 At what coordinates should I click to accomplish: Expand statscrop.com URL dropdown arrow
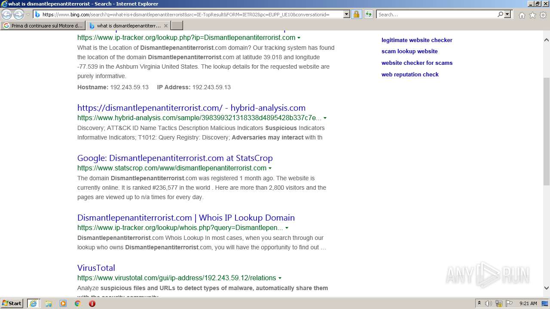[270, 168]
